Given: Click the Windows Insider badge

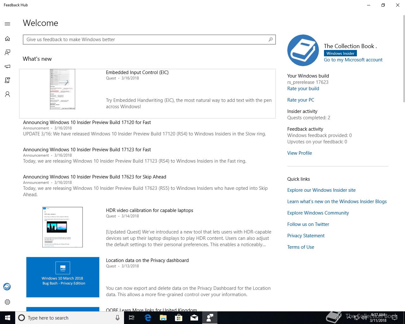Looking at the screenshot, I should tap(340, 53).
